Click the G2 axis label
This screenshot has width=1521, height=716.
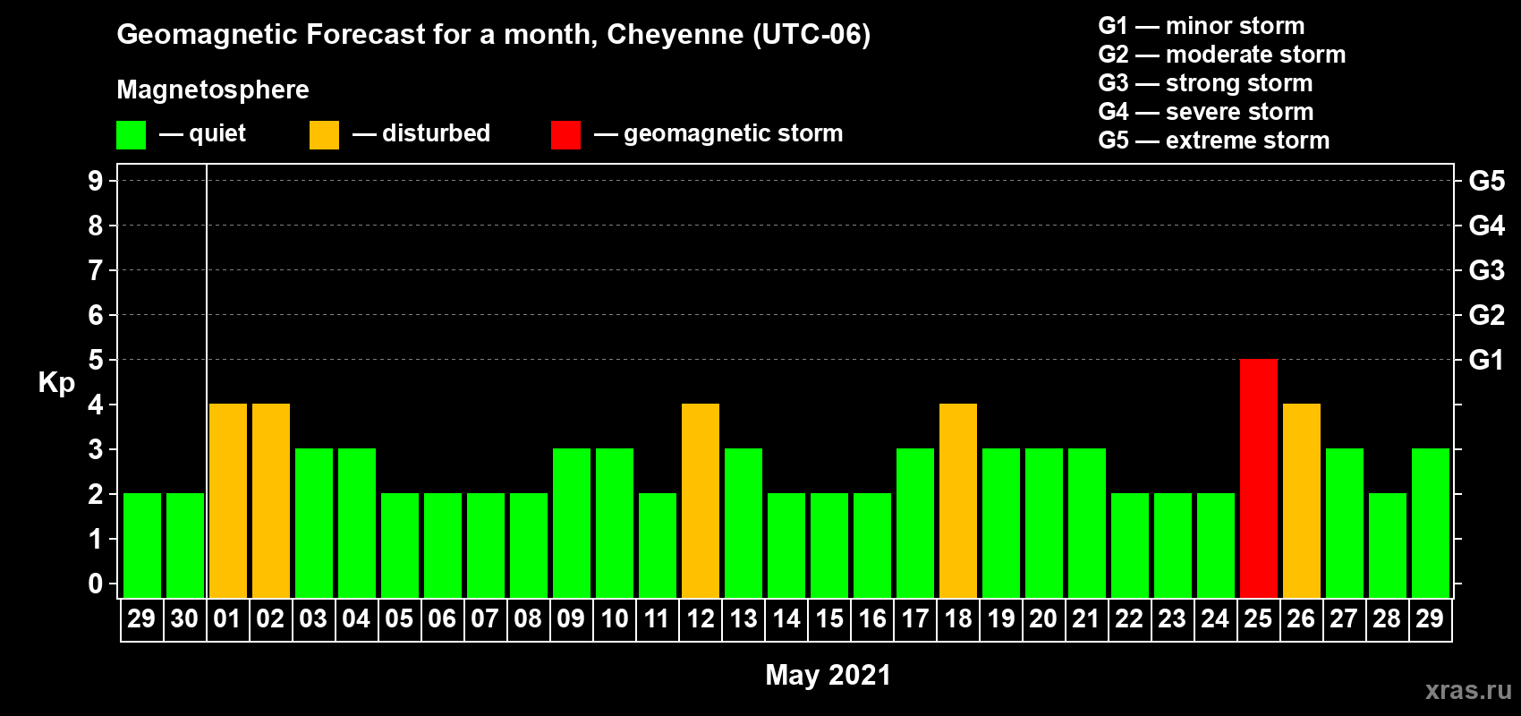[1486, 315]
